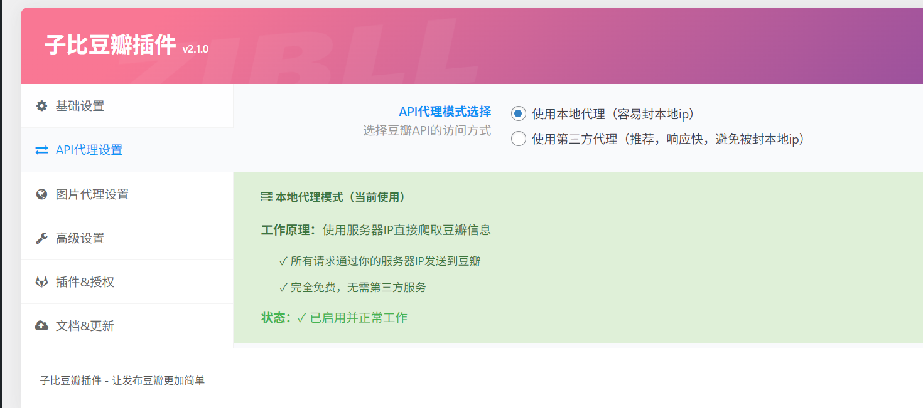
Task: Click the v2.1.0 version label
Action: [x=195, y=49]
